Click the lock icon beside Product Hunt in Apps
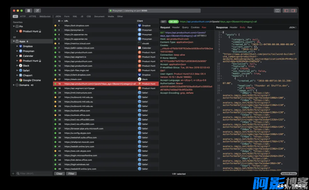Viewport: 309px width, 190px height. [40, 61]
